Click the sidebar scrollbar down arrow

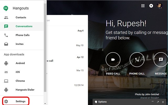[x=45, y=104]
